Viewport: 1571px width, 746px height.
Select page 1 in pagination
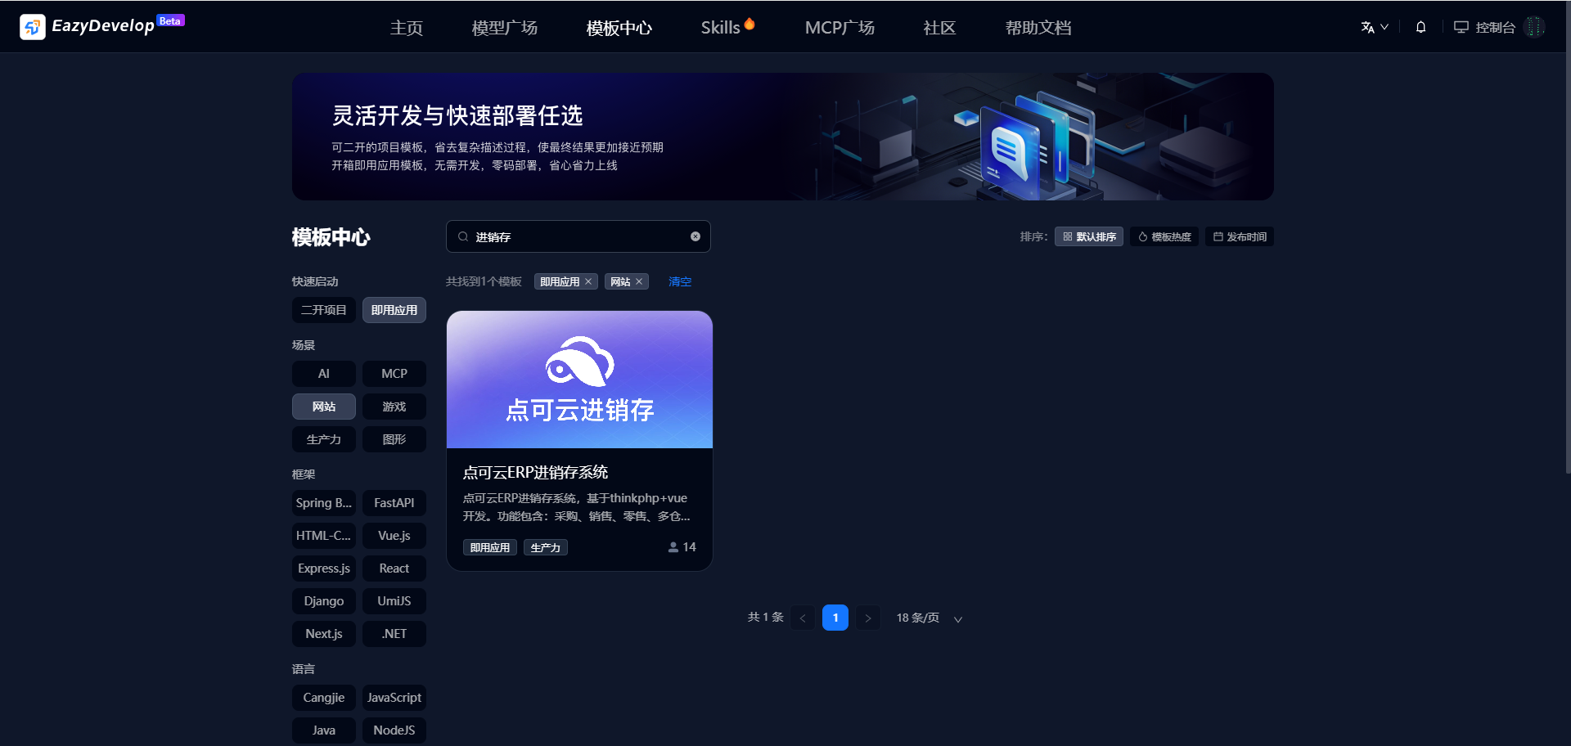[835, 618]
